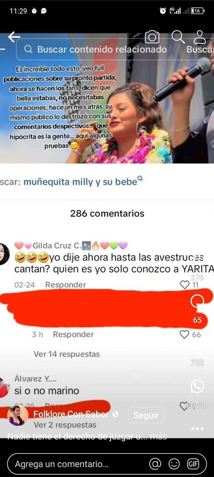Tap the magnifier search icon top right
The width and height of the screenshot is (214, 477).
pyautogui.click(x=178, y=37)
